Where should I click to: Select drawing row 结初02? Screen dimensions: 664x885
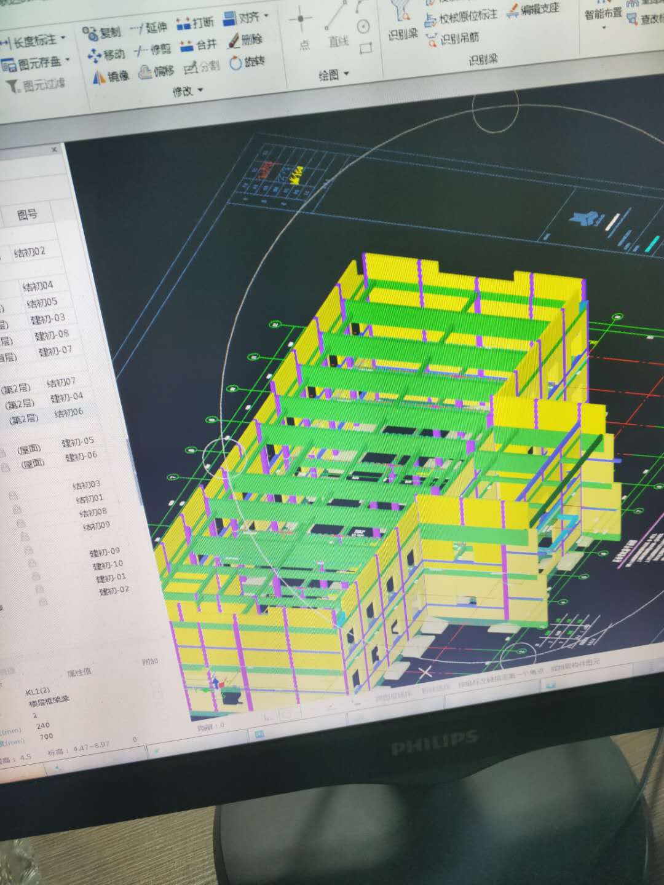[x=30, y=252]
